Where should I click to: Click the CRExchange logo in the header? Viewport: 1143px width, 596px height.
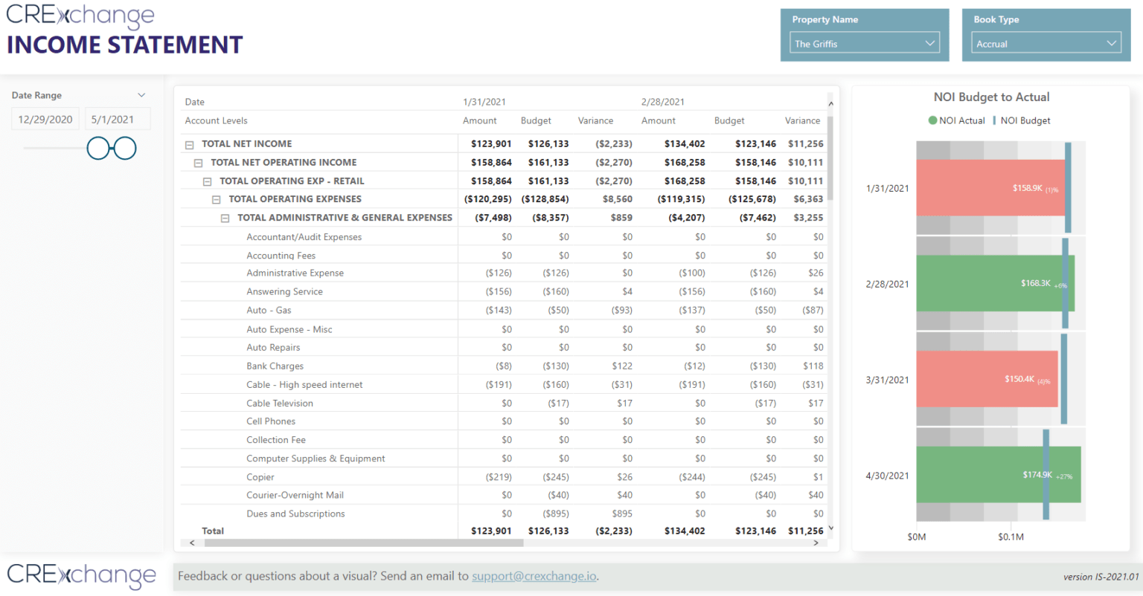coord(80,15)
